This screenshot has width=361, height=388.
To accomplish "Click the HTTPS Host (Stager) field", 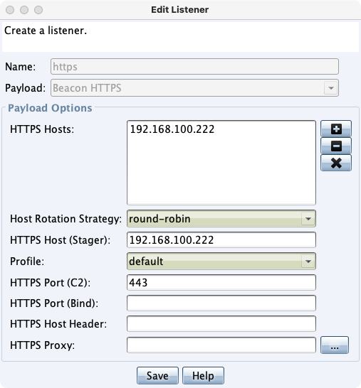I will click(x=221, y=239).
